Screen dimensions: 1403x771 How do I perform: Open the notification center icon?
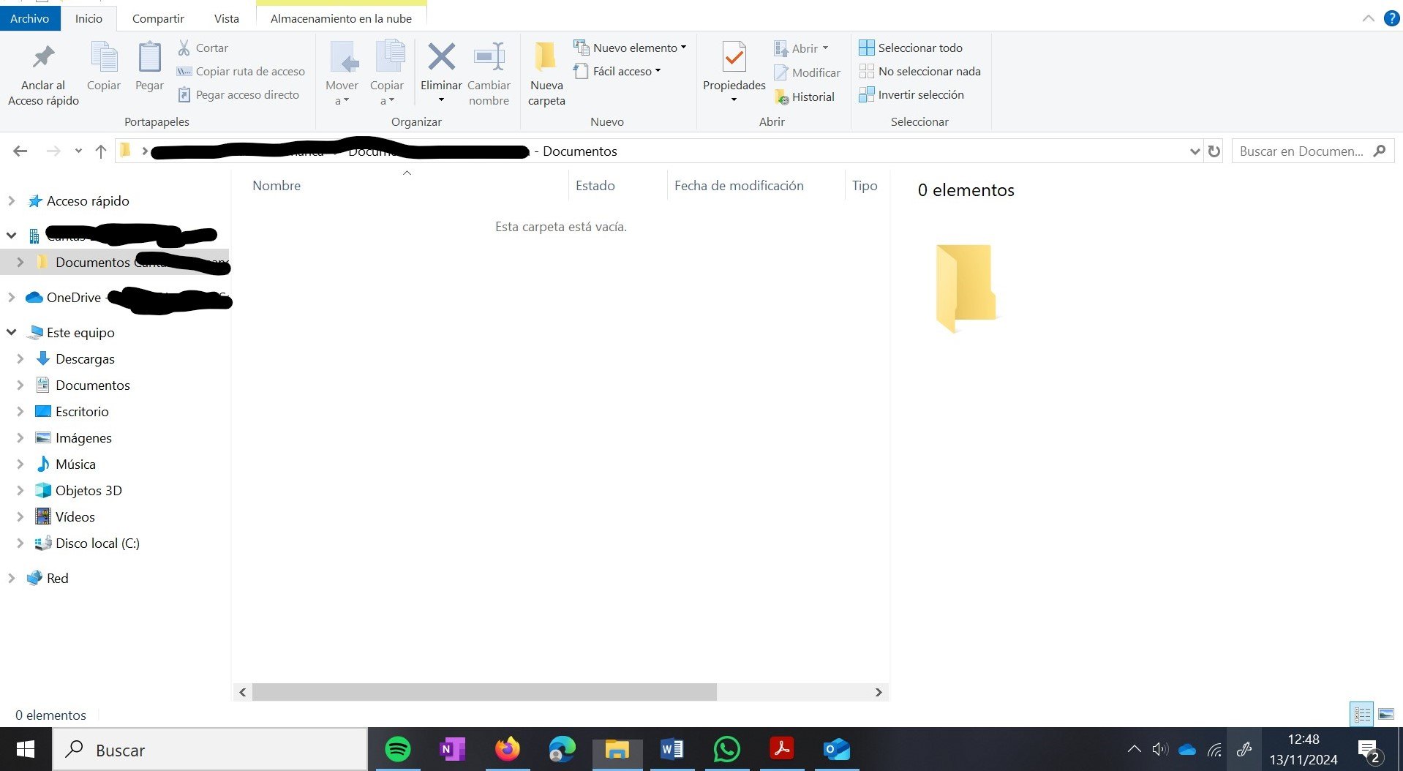[x=1369, y=750]
